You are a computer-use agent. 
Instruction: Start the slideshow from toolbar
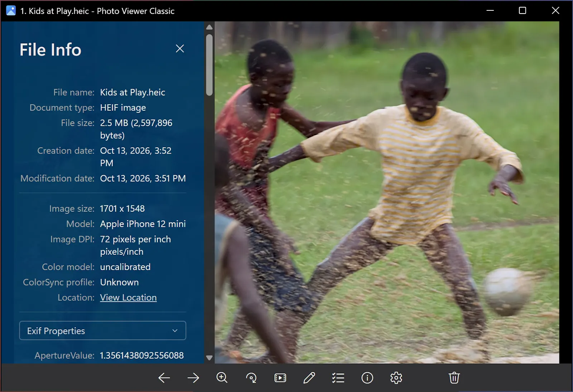280,378
